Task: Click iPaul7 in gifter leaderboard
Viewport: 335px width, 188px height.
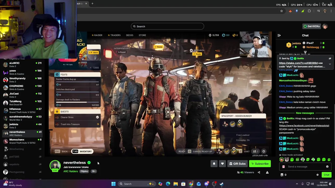Action: pyautogui.click(x=310, y=43)
